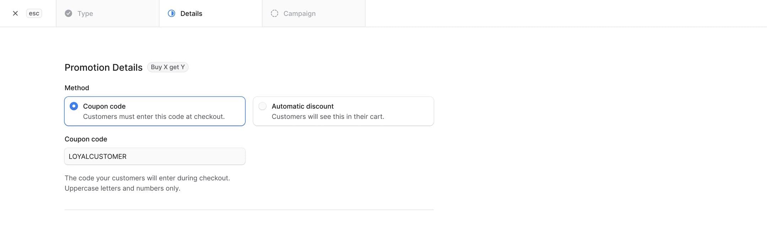Image resolution: width=767 pixels, height=228 pixels.
Task: Click the Campaign dashed circle icon
Action: [x=274, y=13]
